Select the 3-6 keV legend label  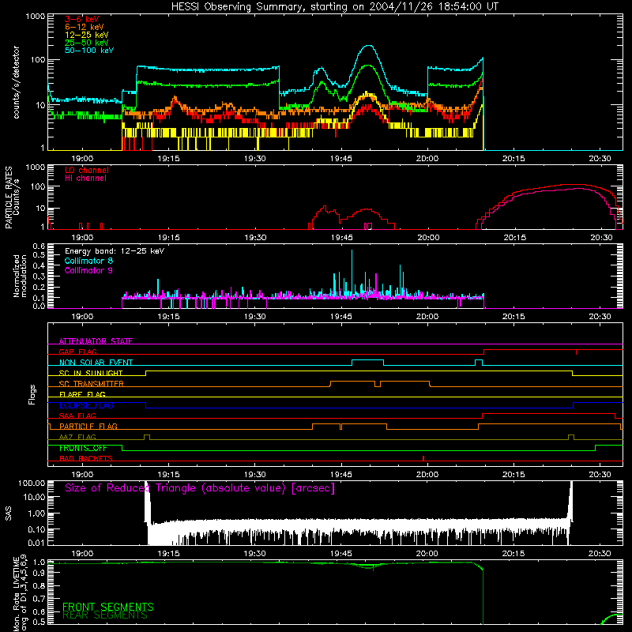click(82, 19)
